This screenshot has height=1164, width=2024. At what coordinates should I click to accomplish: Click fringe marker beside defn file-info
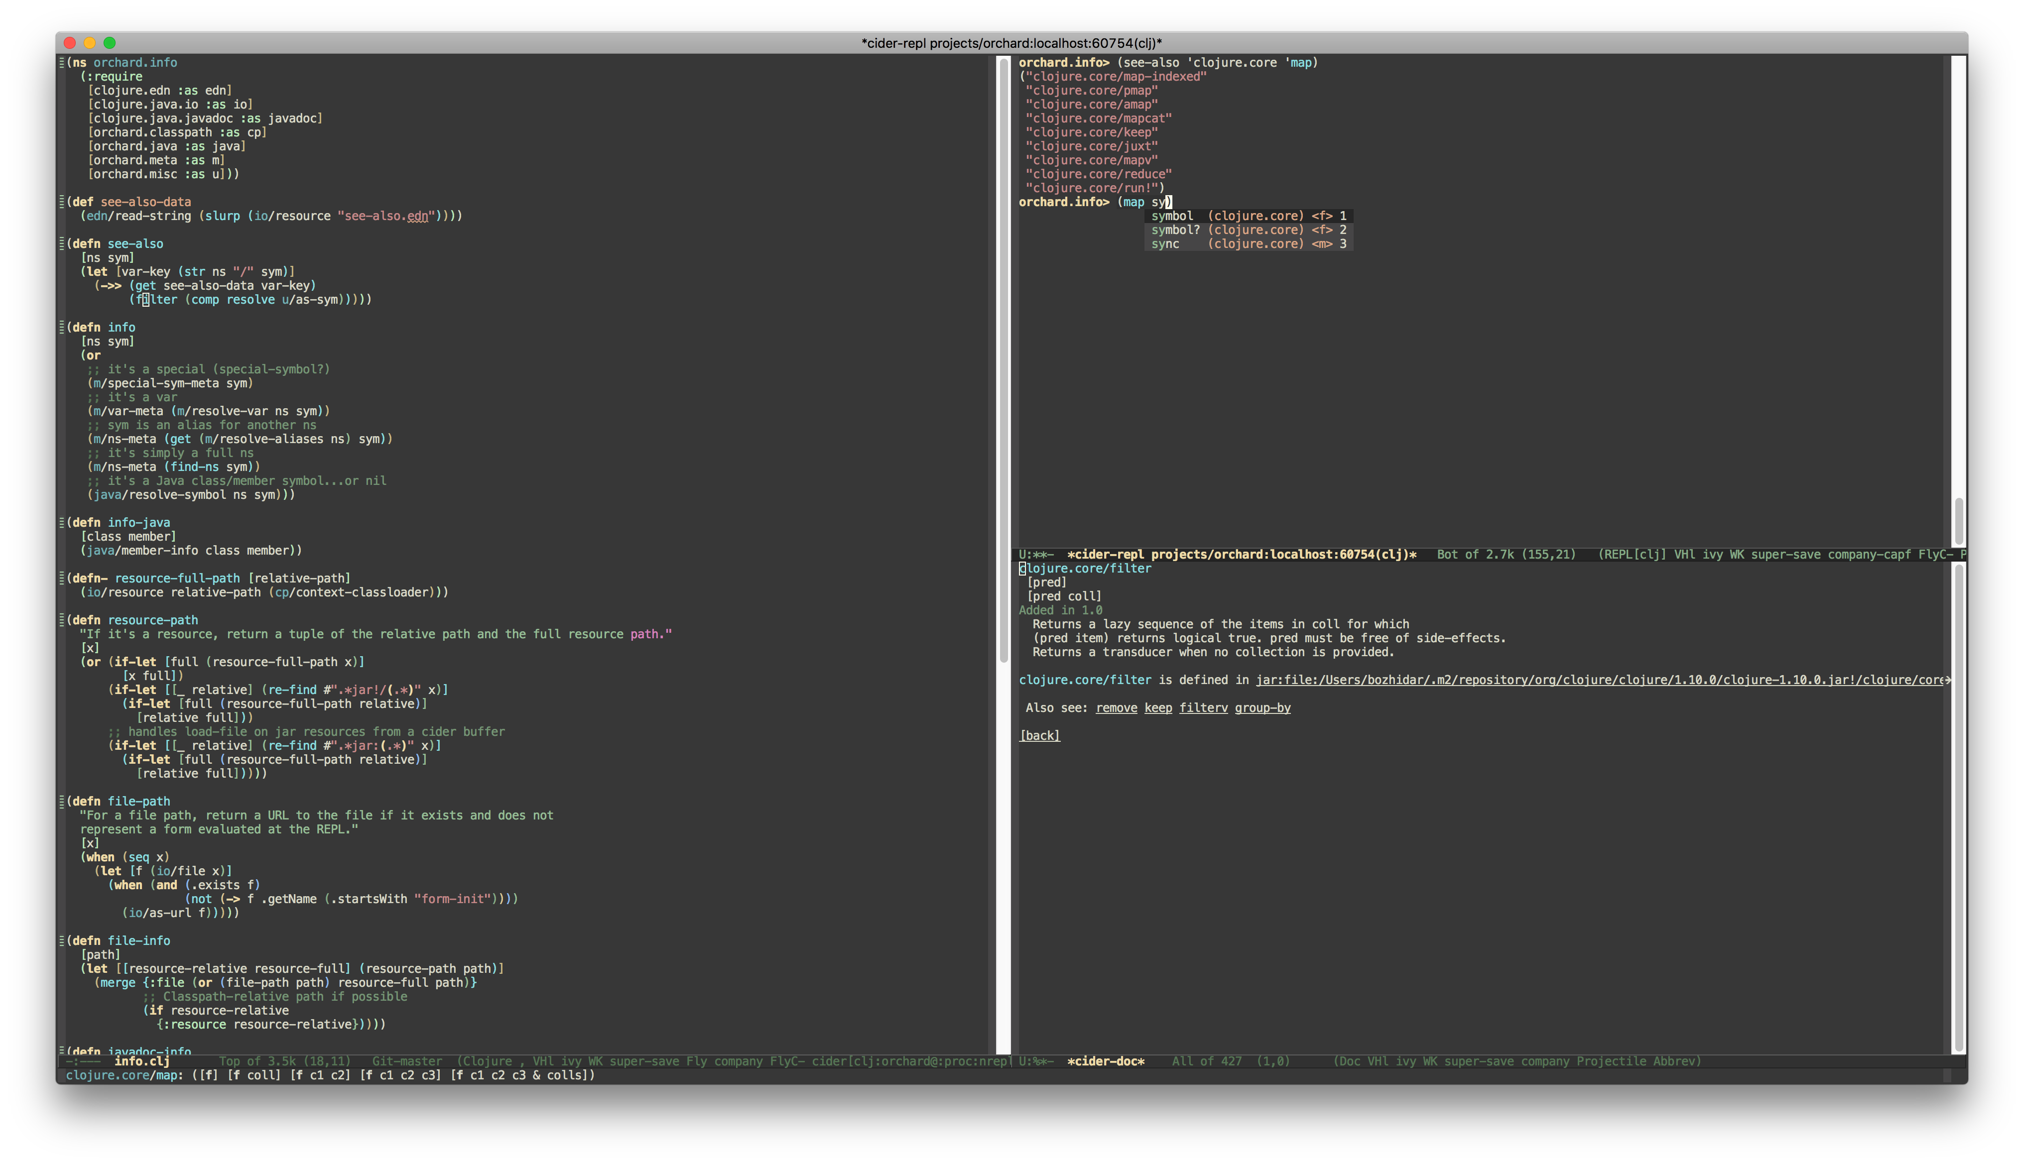point(62,940)
